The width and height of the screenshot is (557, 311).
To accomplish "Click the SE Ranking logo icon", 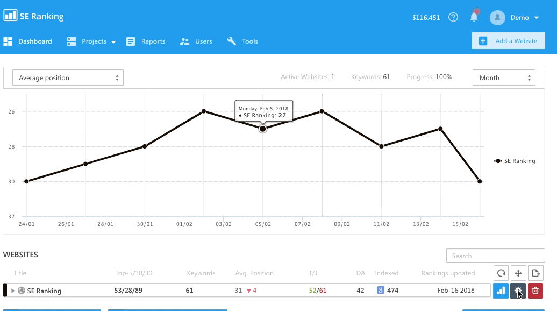I will coord(10,15).
